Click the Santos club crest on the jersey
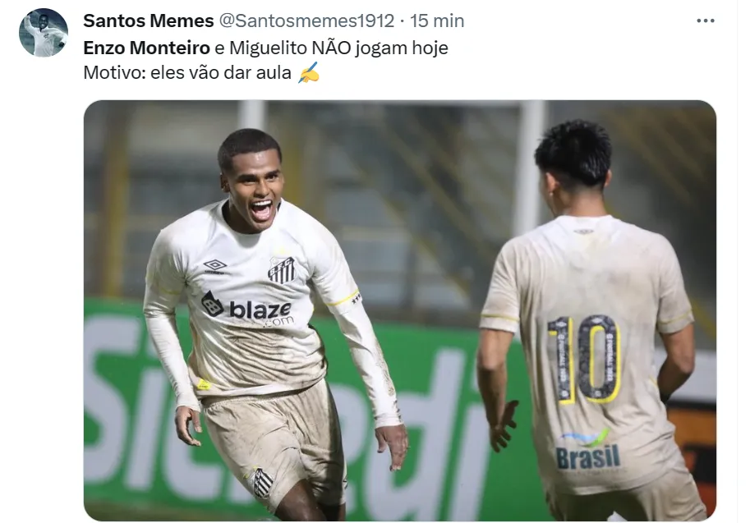The width and height of the screenshot is (750, 523). point(281,270)
